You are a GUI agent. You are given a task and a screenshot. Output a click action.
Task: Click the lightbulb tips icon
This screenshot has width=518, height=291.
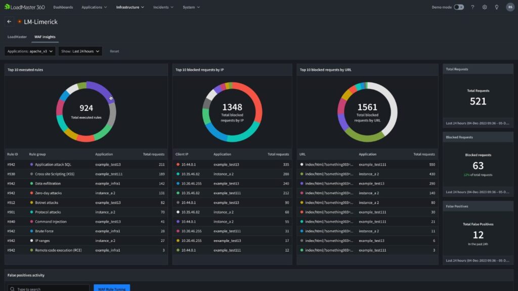[497, 7]
